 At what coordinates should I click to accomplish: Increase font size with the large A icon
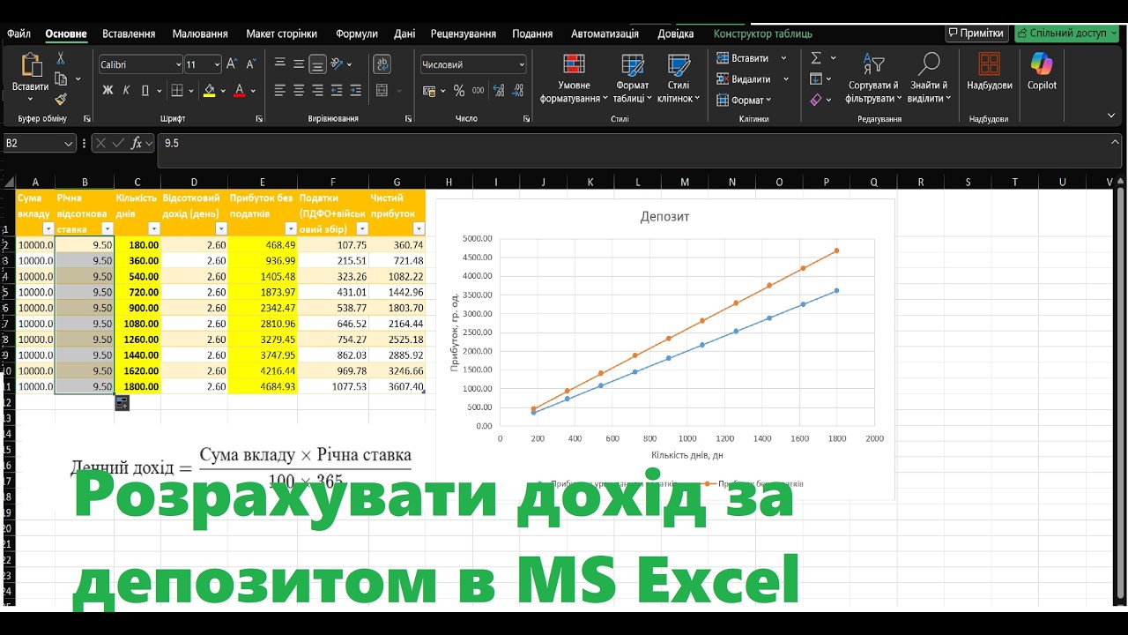tap(232, 64)
